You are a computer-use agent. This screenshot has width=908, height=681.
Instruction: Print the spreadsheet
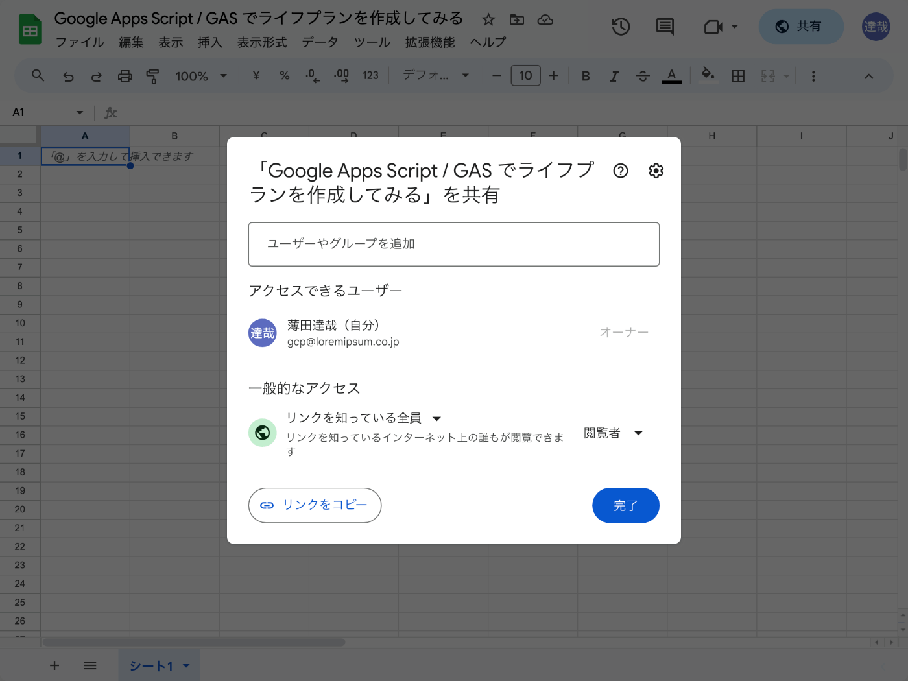(125, 77)
